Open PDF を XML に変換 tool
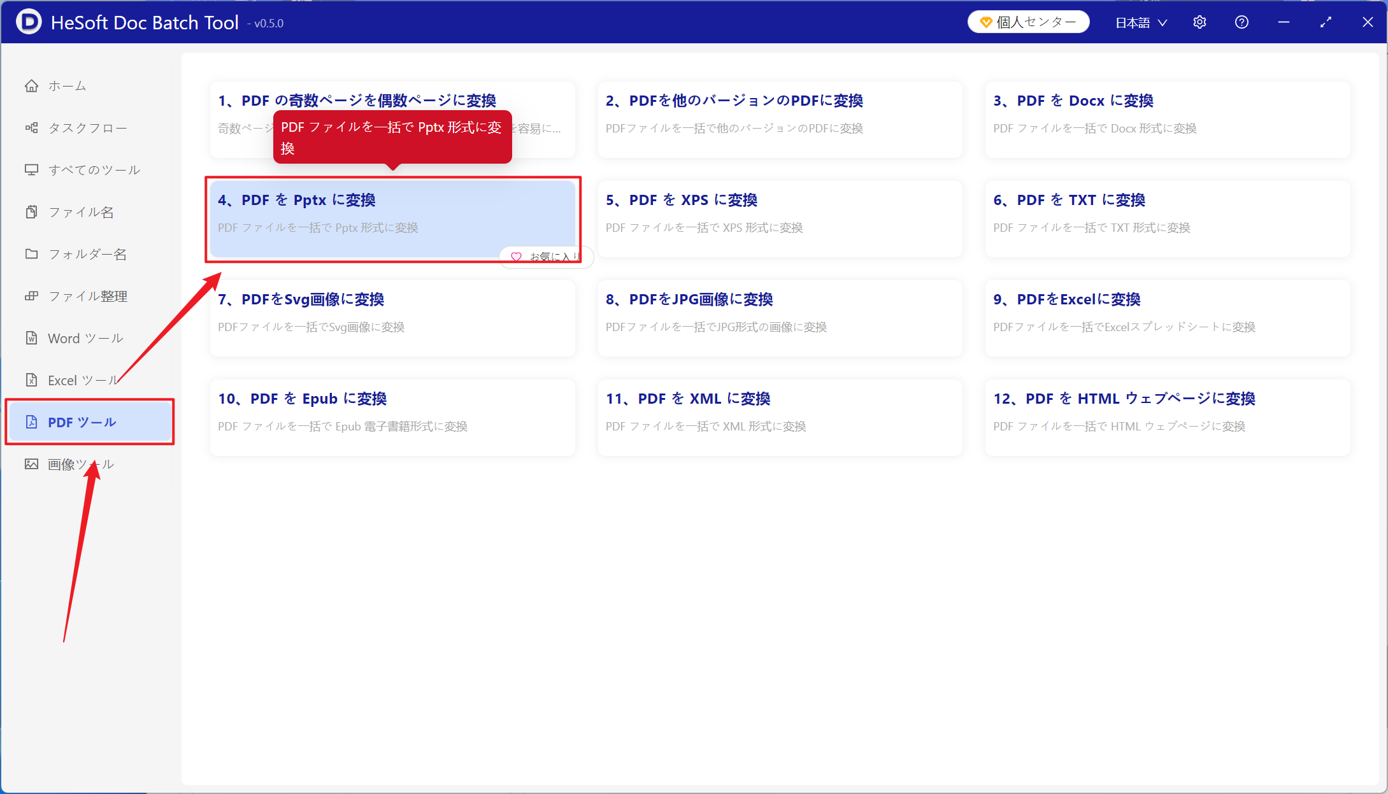1388x794 pixels. pyautogui.click(x=780, y=418)
